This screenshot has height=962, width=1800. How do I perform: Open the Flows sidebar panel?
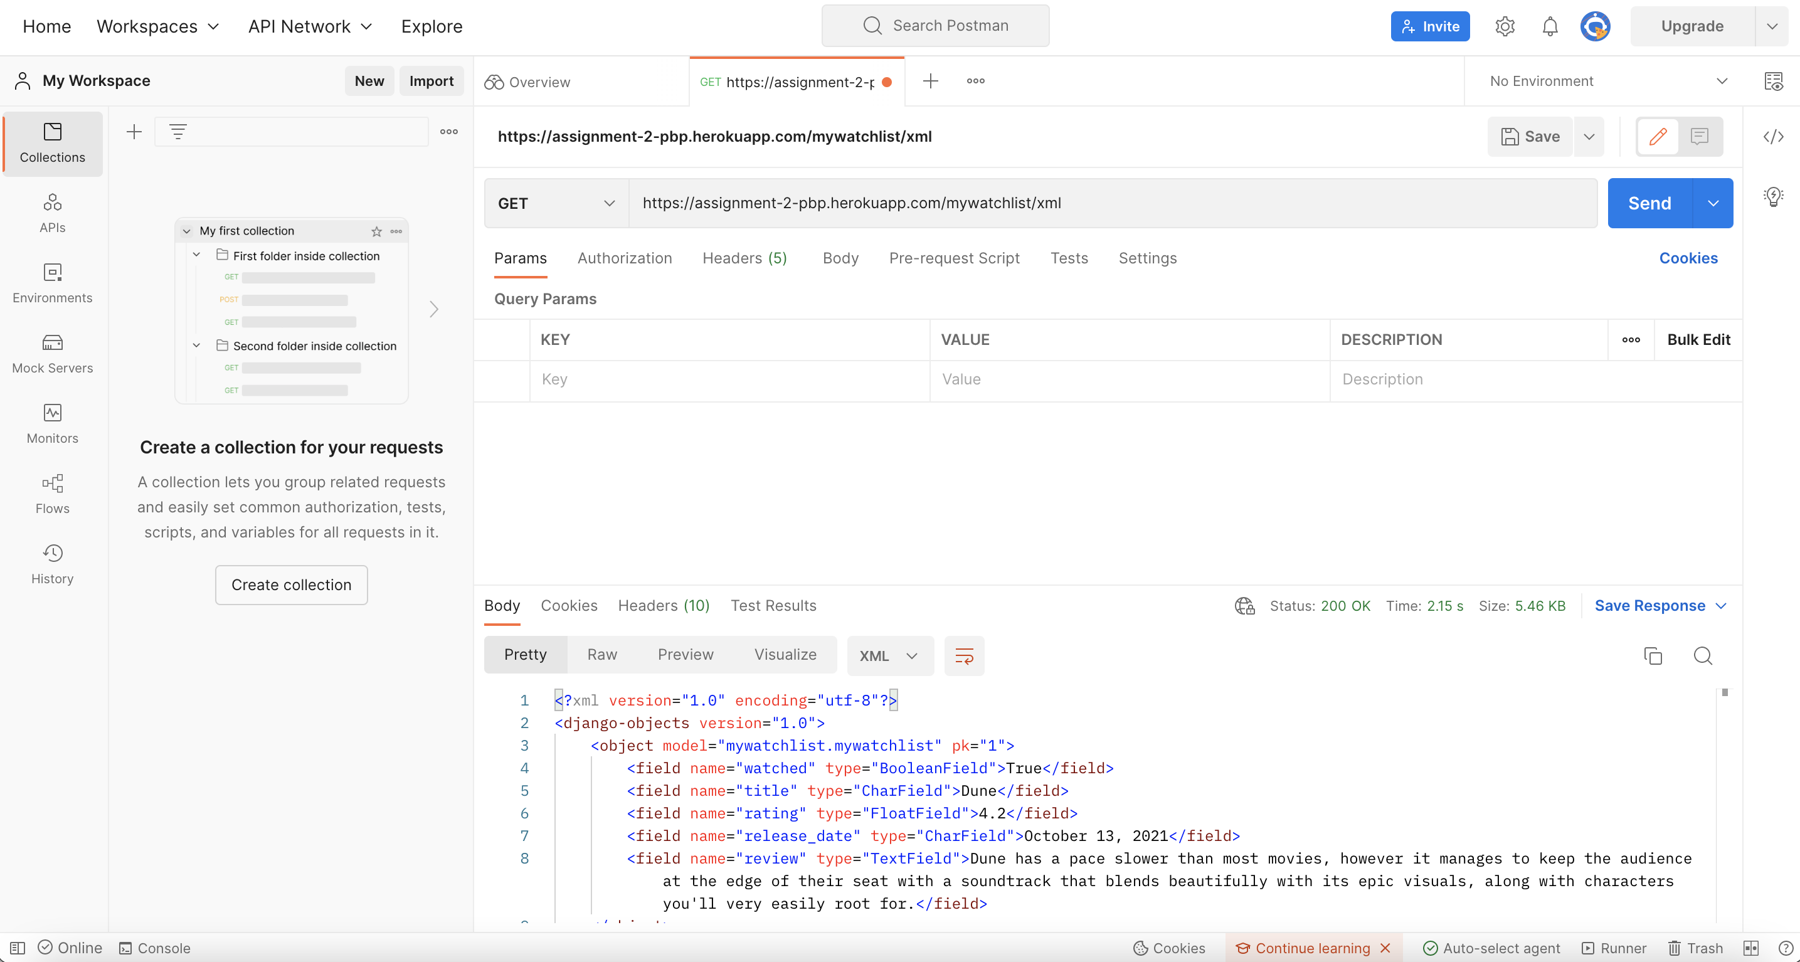click(x=53, y=494)
